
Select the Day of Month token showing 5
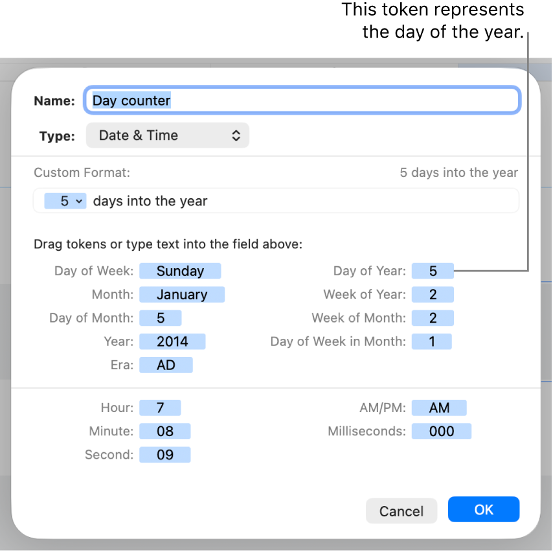pos(160,317)
